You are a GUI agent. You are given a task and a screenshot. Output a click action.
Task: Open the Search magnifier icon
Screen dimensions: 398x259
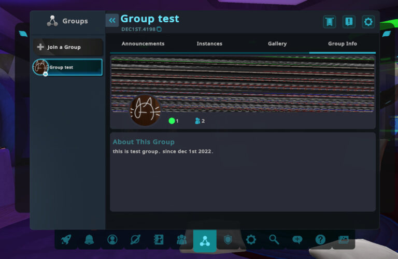point(274,239)
